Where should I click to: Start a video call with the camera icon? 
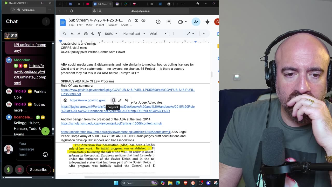(x=181, y=22)
